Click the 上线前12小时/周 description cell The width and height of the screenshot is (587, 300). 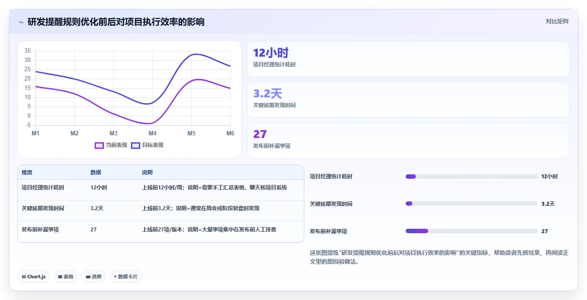pyautogui.click(x=215, y=188)
